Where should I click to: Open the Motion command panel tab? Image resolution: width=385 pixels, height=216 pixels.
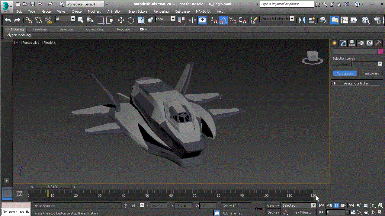pyautogui.click(x=361, y=43)
